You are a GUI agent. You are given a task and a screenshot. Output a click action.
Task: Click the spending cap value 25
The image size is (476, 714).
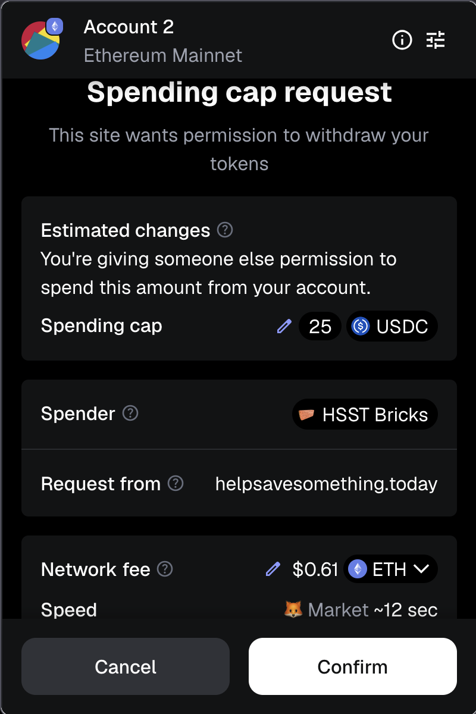coord(320,326)
